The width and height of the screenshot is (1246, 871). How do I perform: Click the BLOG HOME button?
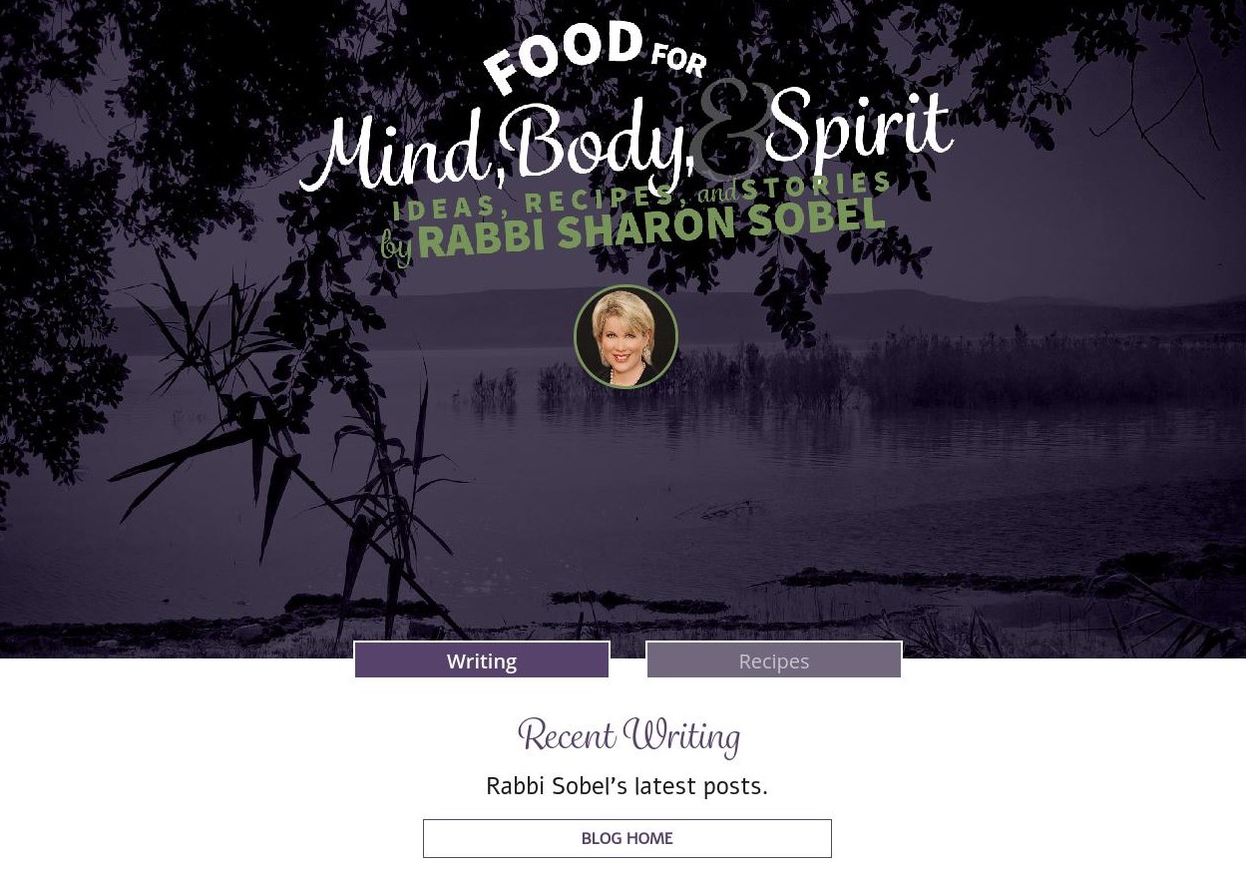point(627,838)
